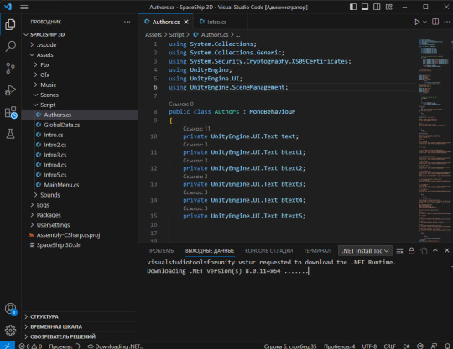Collapse the Assets folder
The width and height of the screenshot is (453, 349).
(80, 54)
